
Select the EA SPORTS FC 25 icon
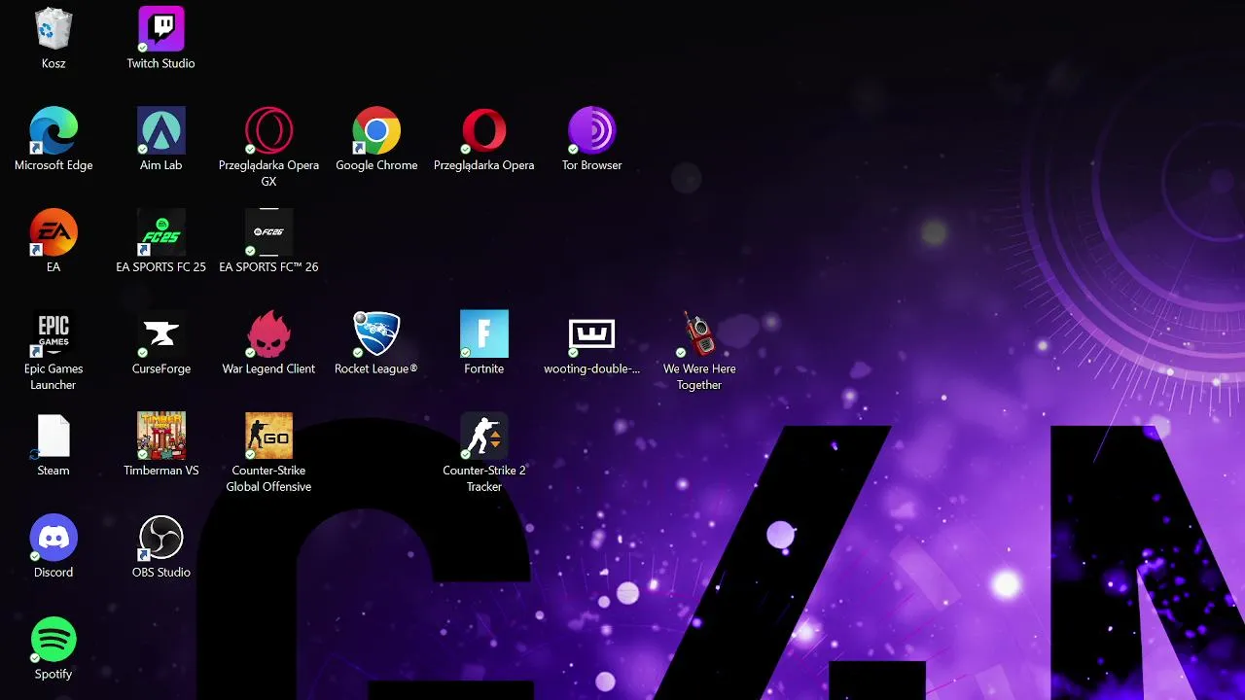(x=161, y=232)
